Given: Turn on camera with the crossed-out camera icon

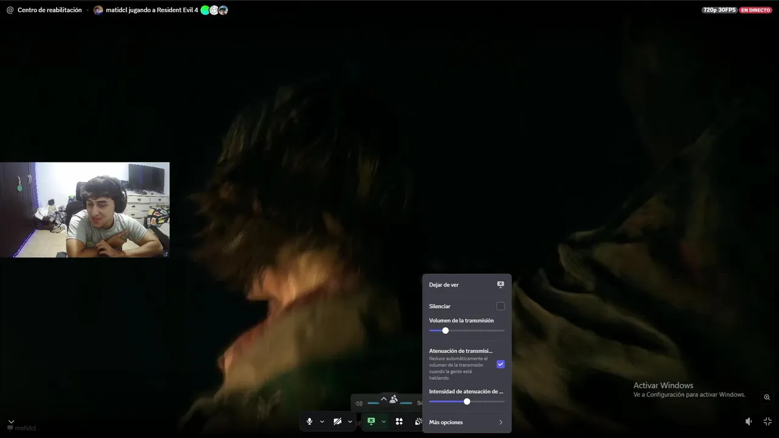Looking at the screenshot, I should 337,422.
